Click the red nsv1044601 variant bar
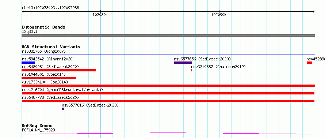Image resolution: width=325 pixels, height=138 pixels. tap(49, 78)
